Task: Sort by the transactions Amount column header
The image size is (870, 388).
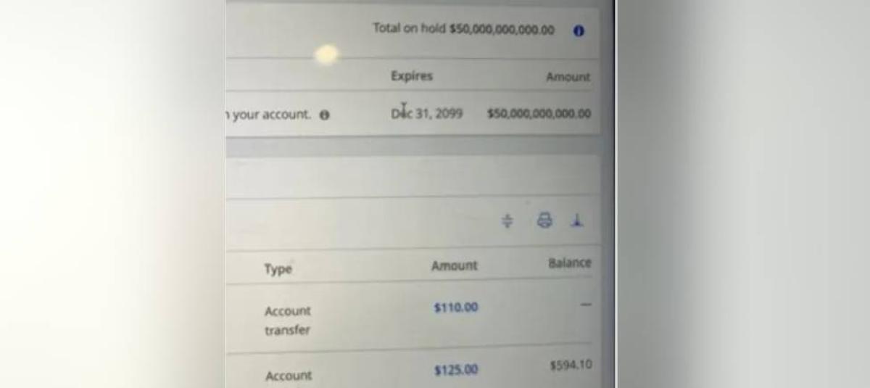Action: click(x=455, y=266)
